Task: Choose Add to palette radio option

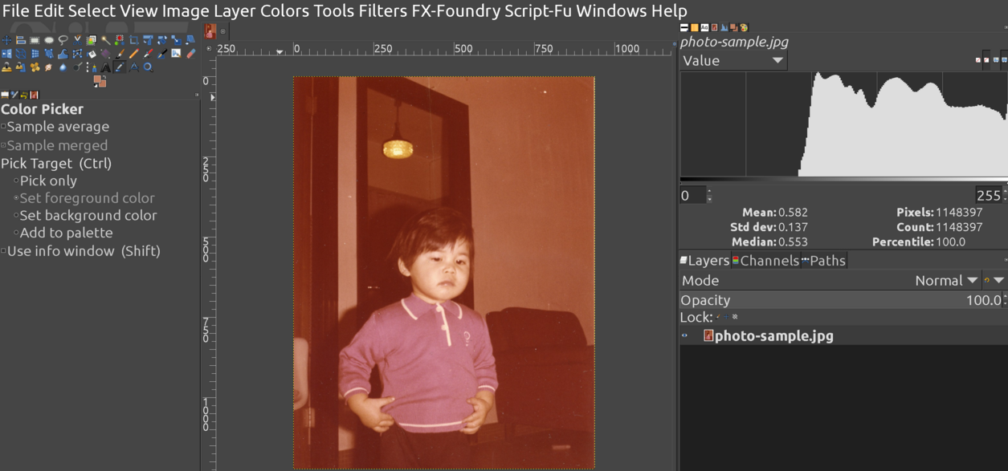Action: 16,233
